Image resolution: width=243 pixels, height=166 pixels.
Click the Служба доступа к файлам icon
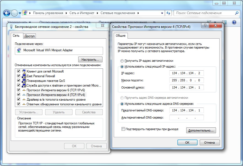(24, 85)
